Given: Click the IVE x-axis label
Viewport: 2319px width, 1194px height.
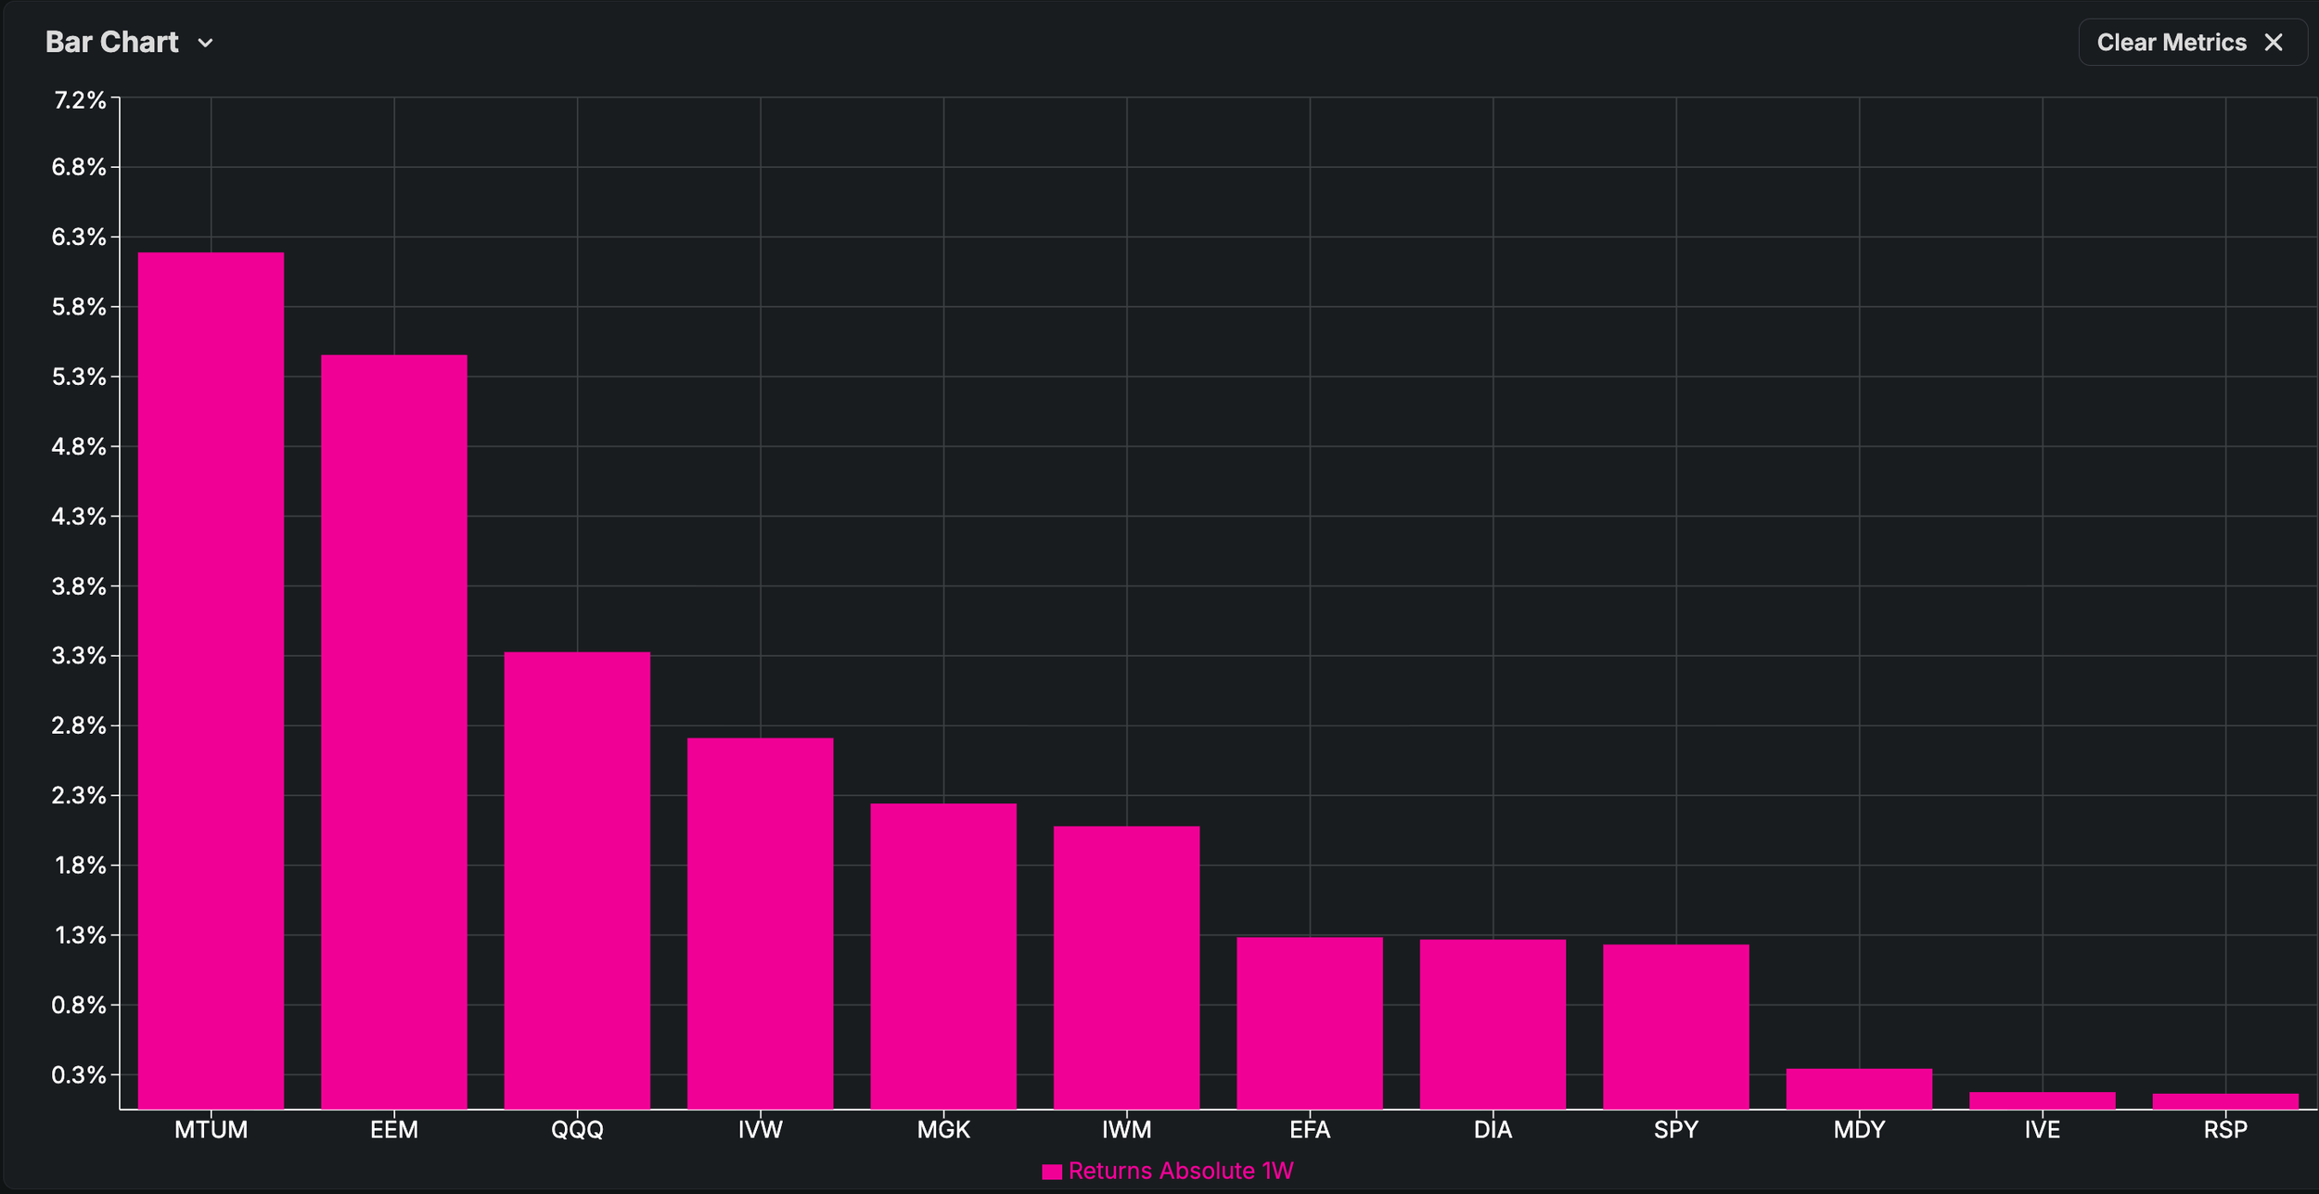Looking at the screenshot, I should click(x=2043, y=1130).
